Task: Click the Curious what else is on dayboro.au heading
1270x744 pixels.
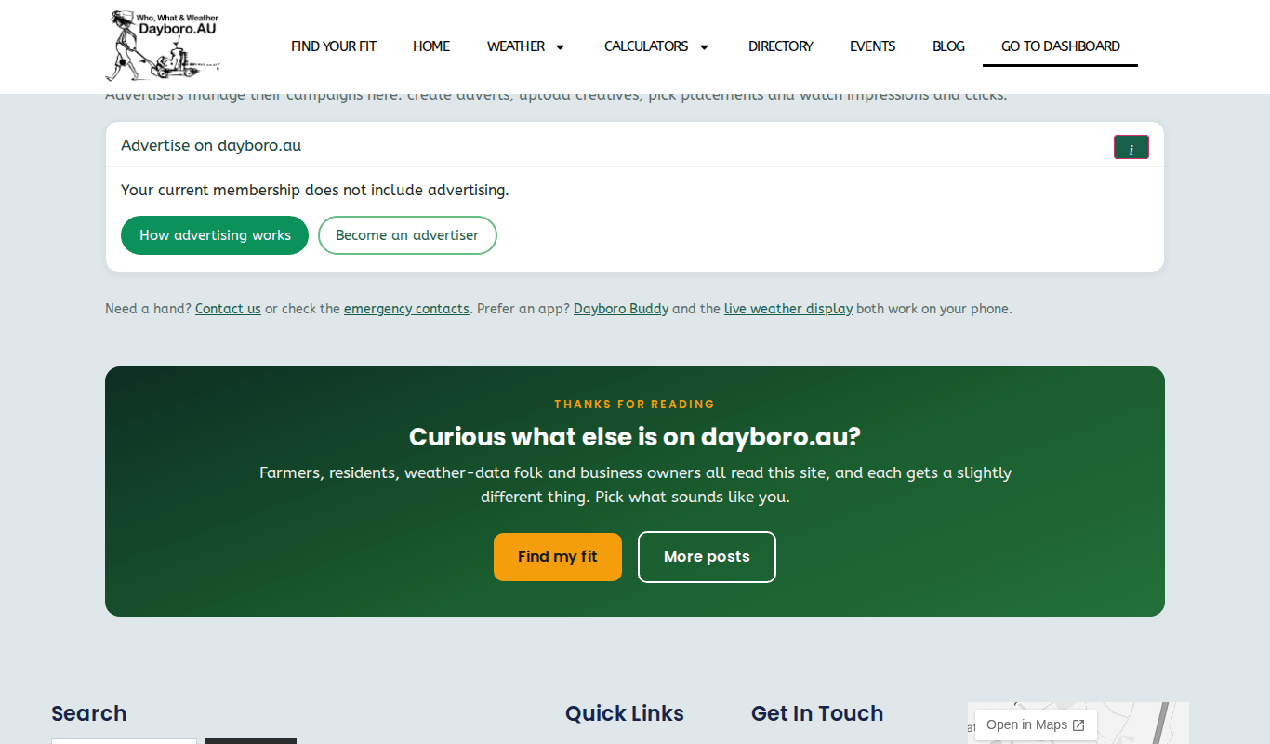Action: [635, 437]
